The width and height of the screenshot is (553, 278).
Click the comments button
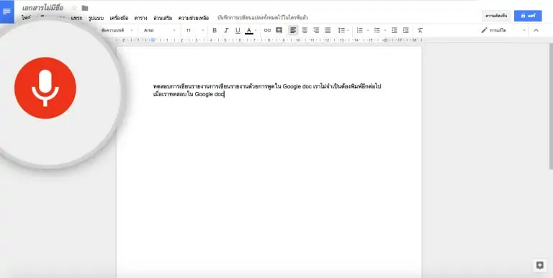point(496,16)
